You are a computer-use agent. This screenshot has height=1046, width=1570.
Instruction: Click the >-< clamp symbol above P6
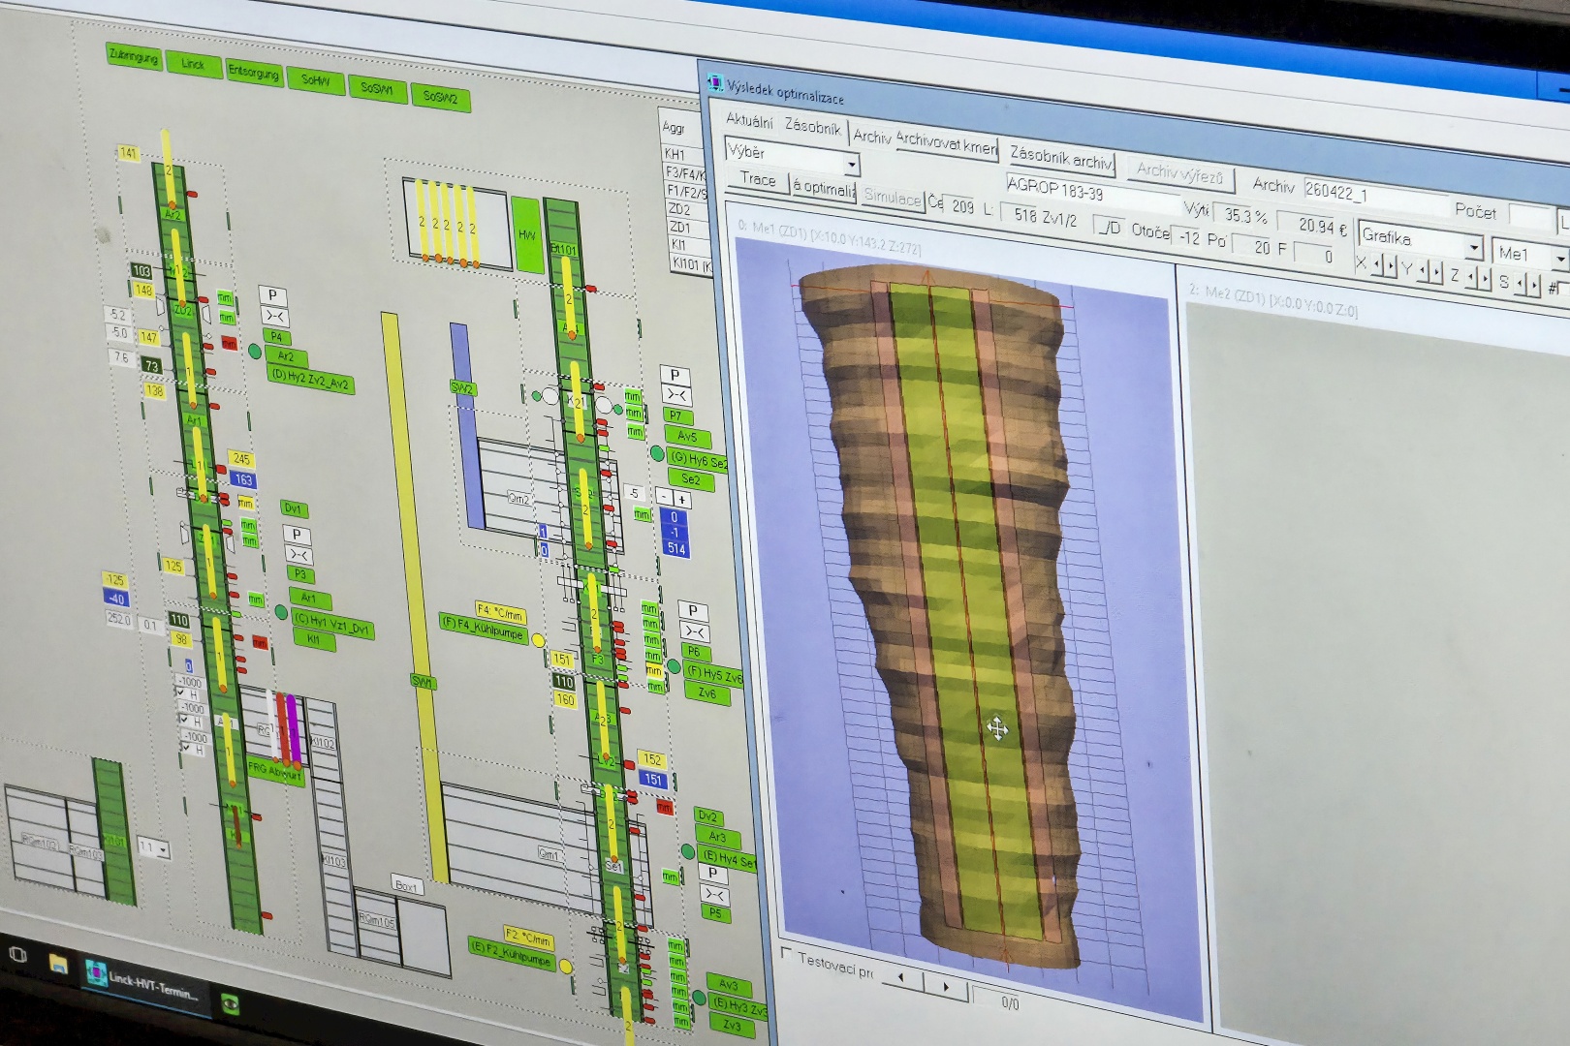[694, 631]
